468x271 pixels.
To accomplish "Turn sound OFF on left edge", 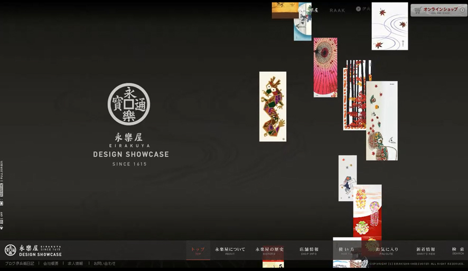I will [x=2, y=215].
